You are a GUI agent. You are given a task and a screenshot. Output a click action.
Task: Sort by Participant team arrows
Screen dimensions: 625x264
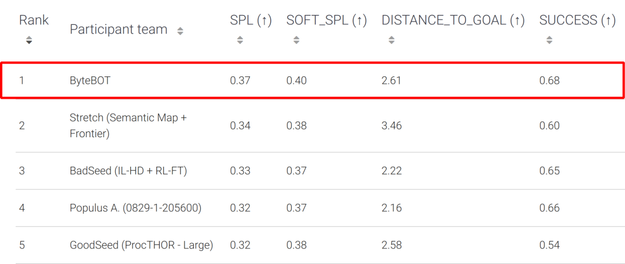[180, 31]
